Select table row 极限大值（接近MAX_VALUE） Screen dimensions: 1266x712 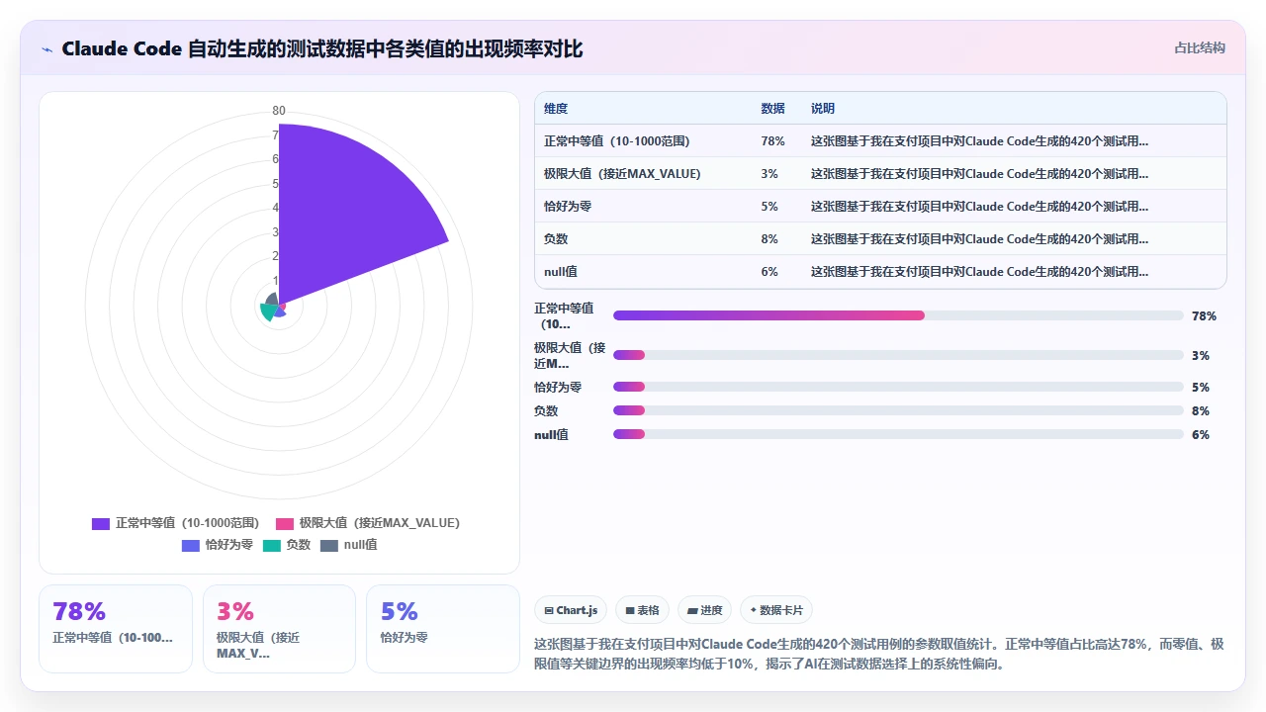click(880, 174)
